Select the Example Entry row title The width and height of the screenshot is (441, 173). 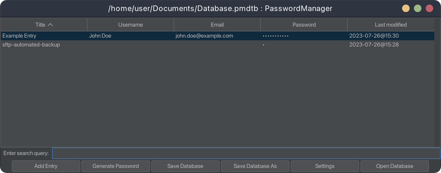pyautogui.click(x=19, y=36)
